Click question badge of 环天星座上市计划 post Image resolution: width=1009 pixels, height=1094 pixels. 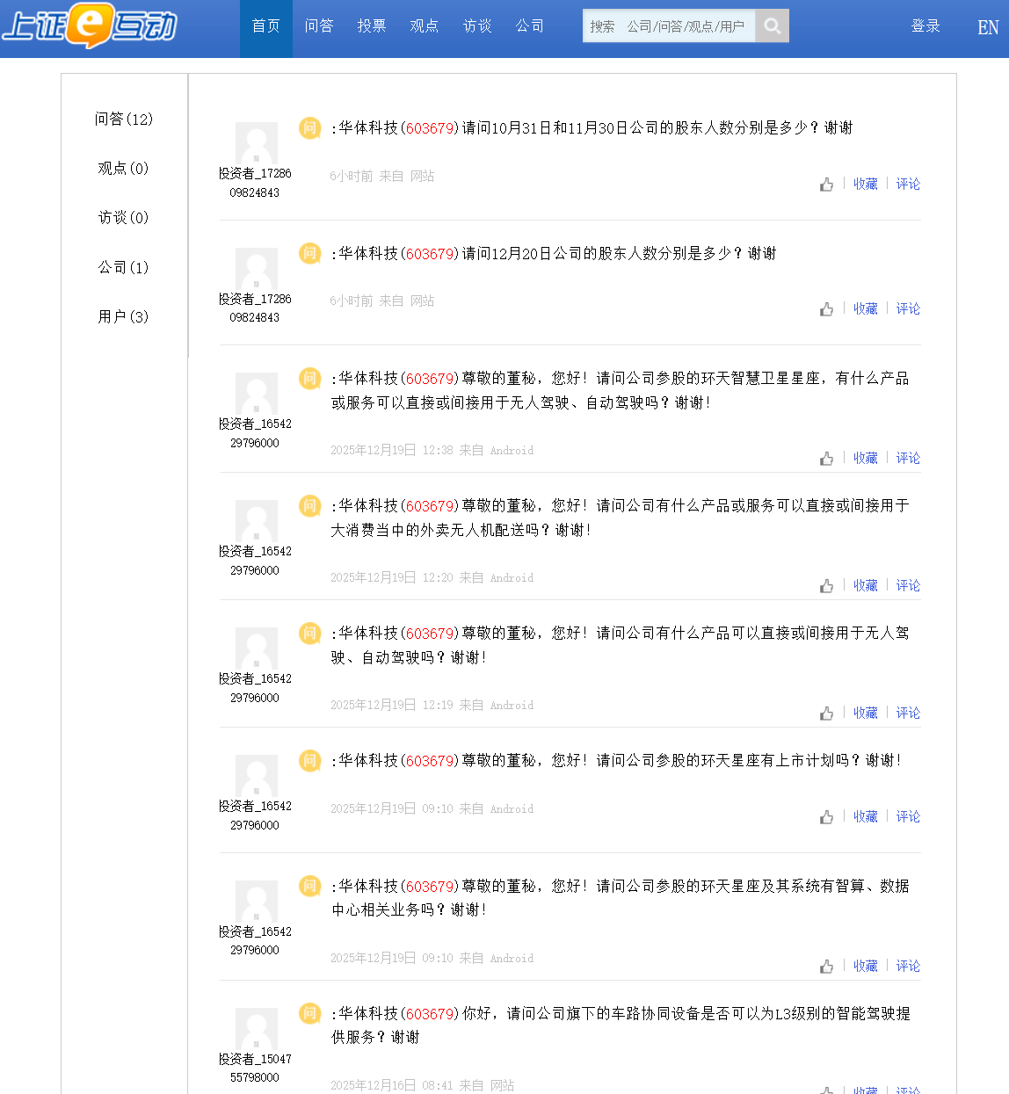point(310,761)
